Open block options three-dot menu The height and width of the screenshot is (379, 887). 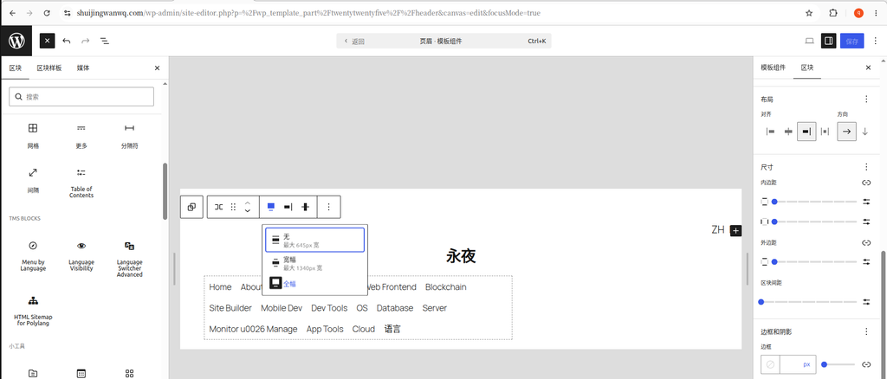328,207
